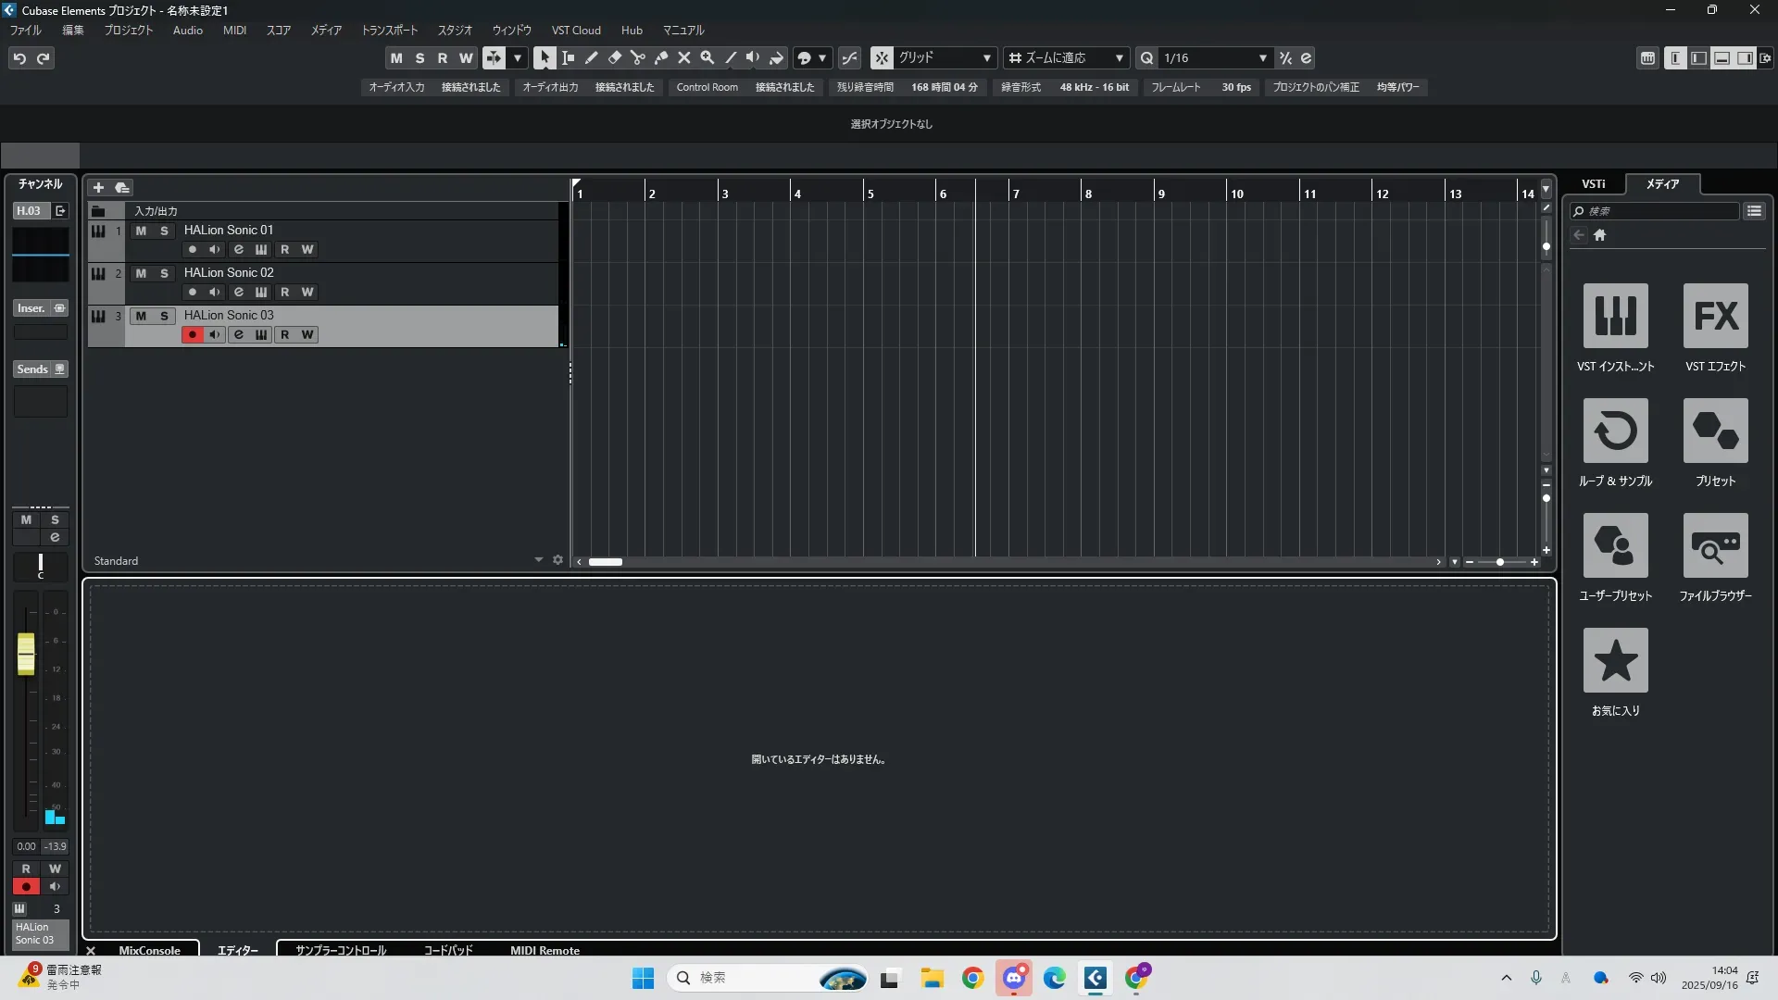The image size is (1778, 1000).
Task: Open grid type dropdown
Action: tap(986, 57)
